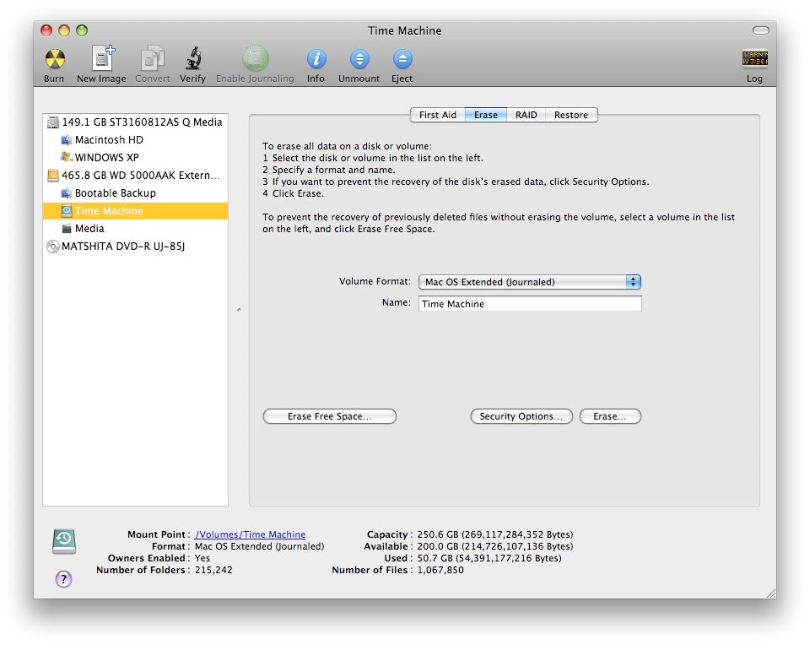Open the Log viewer icon
Viewport: 810px width, 645px height.
pos(754,60)
